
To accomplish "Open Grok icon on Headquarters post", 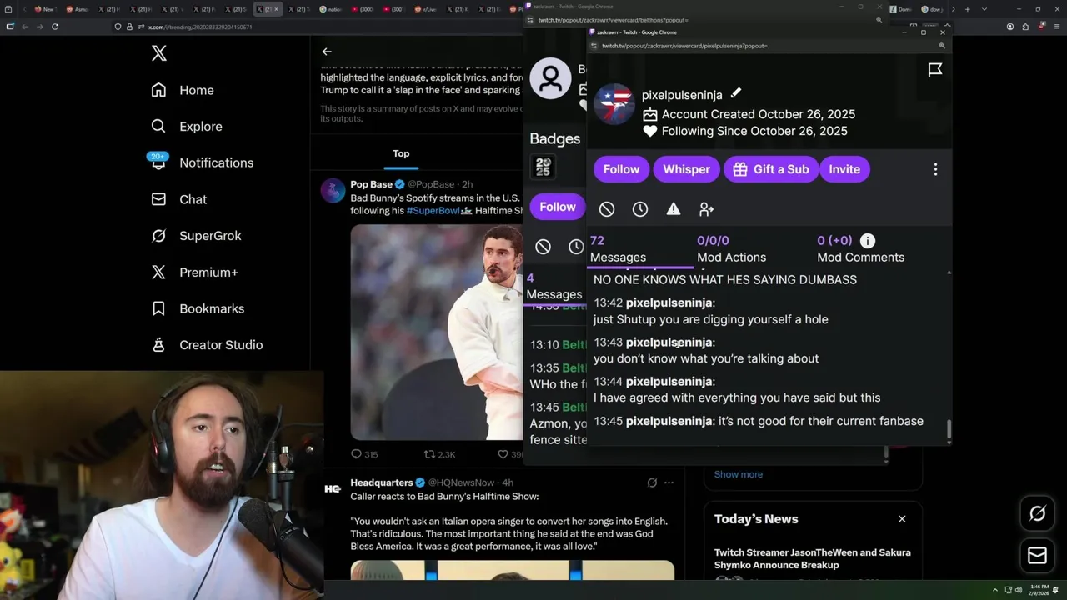I will coord(652,482).
